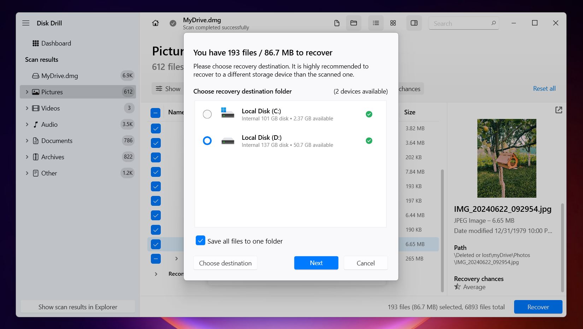
Task: Expand the Archives category
Action: click(27, 157)
